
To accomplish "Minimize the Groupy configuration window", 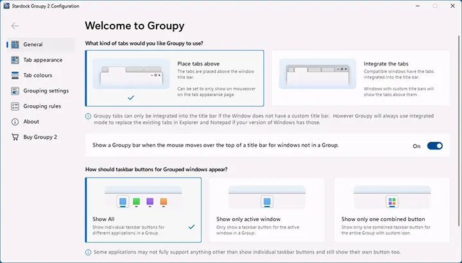I will coord(418,6).
